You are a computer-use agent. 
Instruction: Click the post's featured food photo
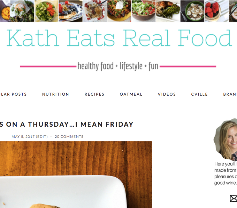[76, 175]
